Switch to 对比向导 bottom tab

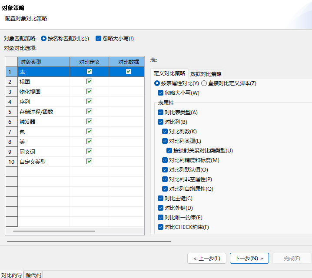pyautogui.click(x=12, y=275)
